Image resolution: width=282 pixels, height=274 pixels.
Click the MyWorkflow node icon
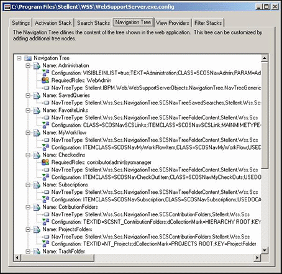(x=37, y=133)
